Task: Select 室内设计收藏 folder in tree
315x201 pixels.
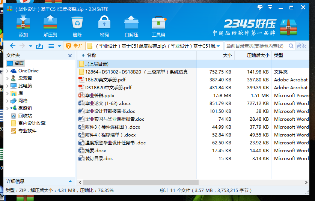Action: point(28,123)
